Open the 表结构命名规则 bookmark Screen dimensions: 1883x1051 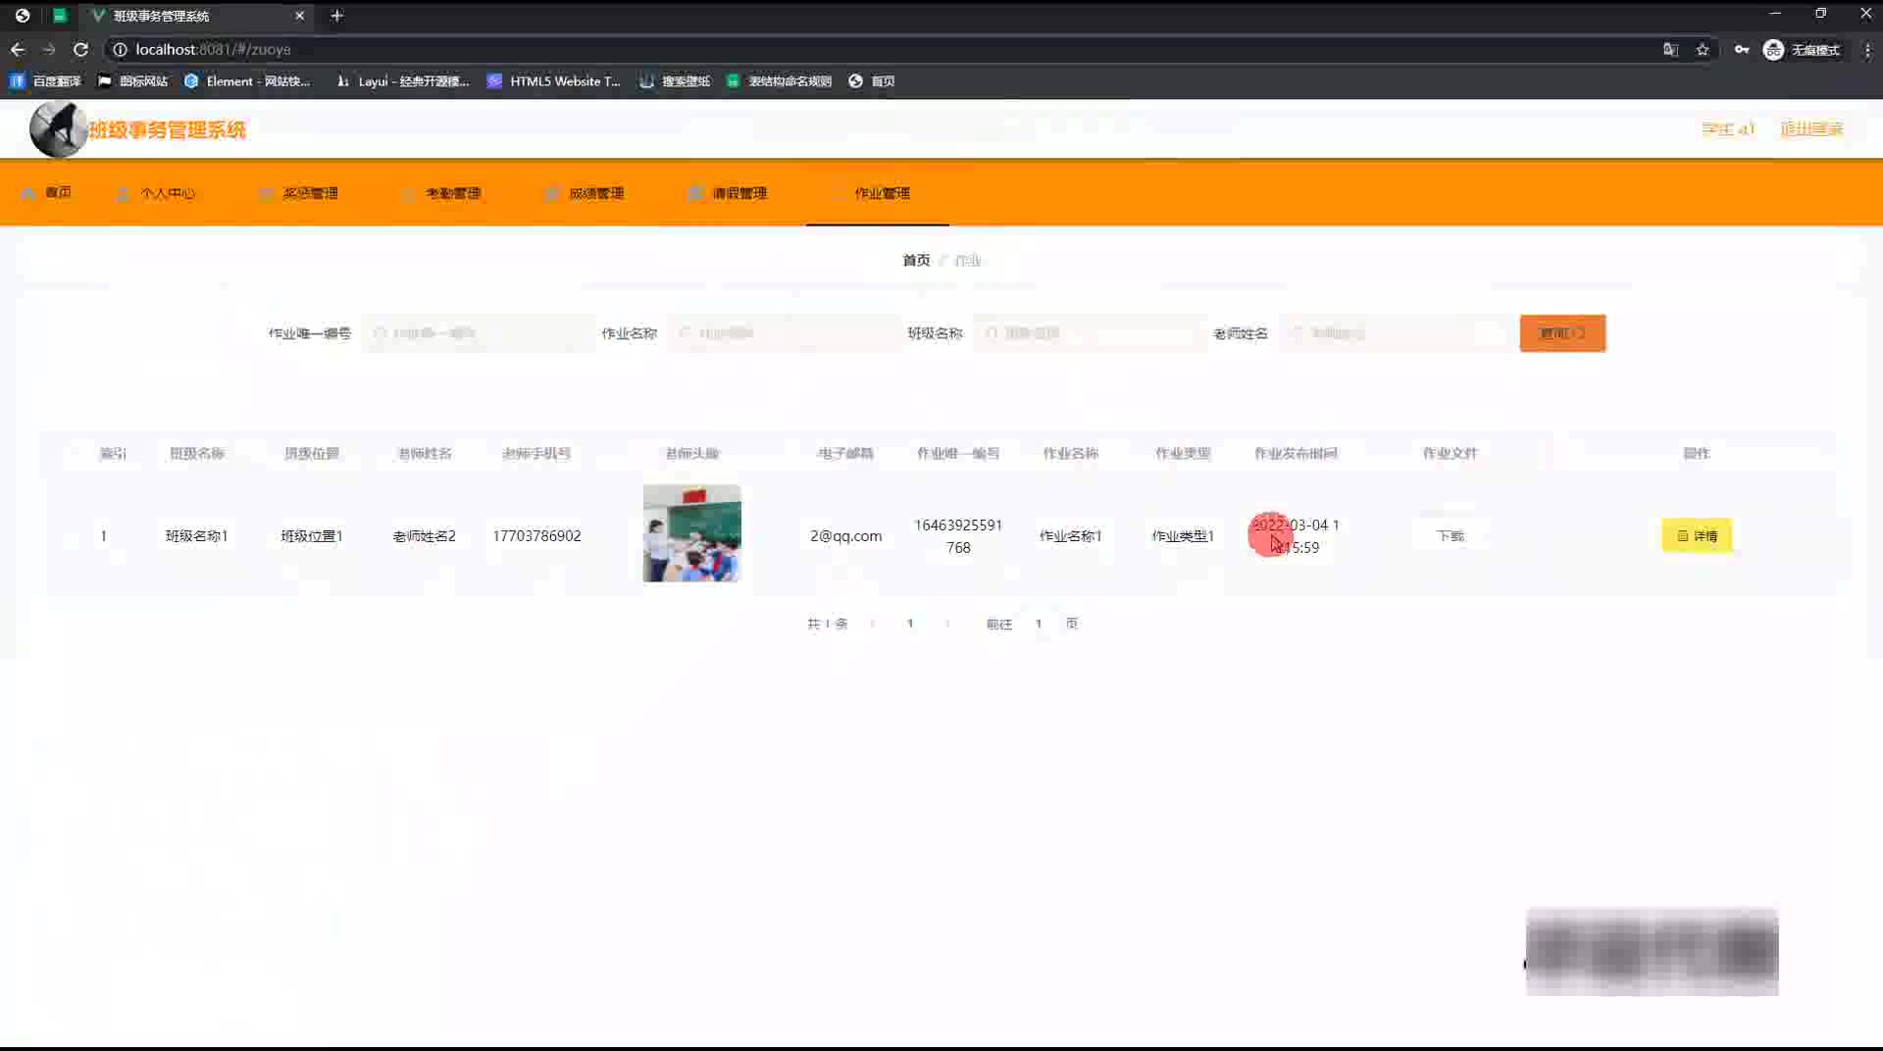780,81
